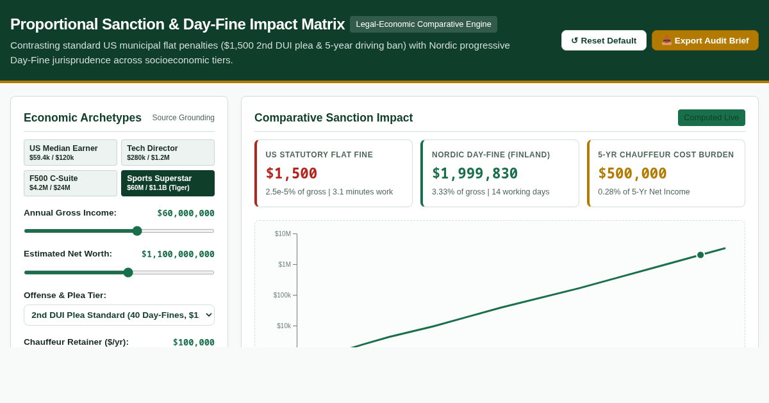The width and height of the screenshot is (769, 403).
Task: Click the US Statutory Flat Fine card
Action: tap(333, 173)
